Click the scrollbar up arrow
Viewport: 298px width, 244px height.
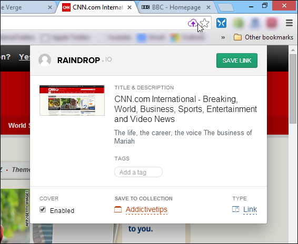(293, 50)
